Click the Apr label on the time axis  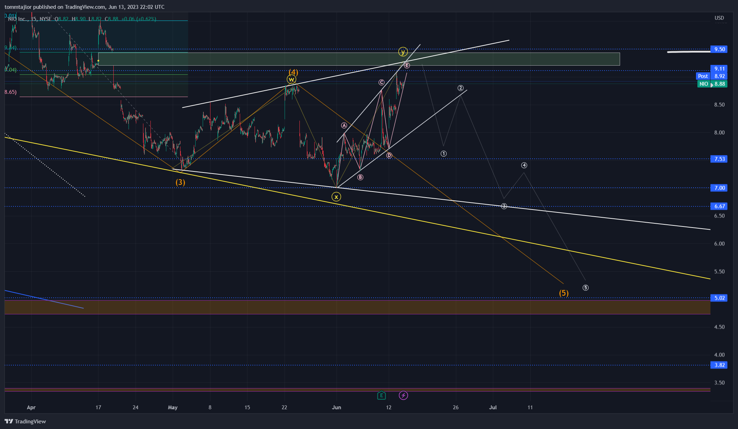[31, 407]
